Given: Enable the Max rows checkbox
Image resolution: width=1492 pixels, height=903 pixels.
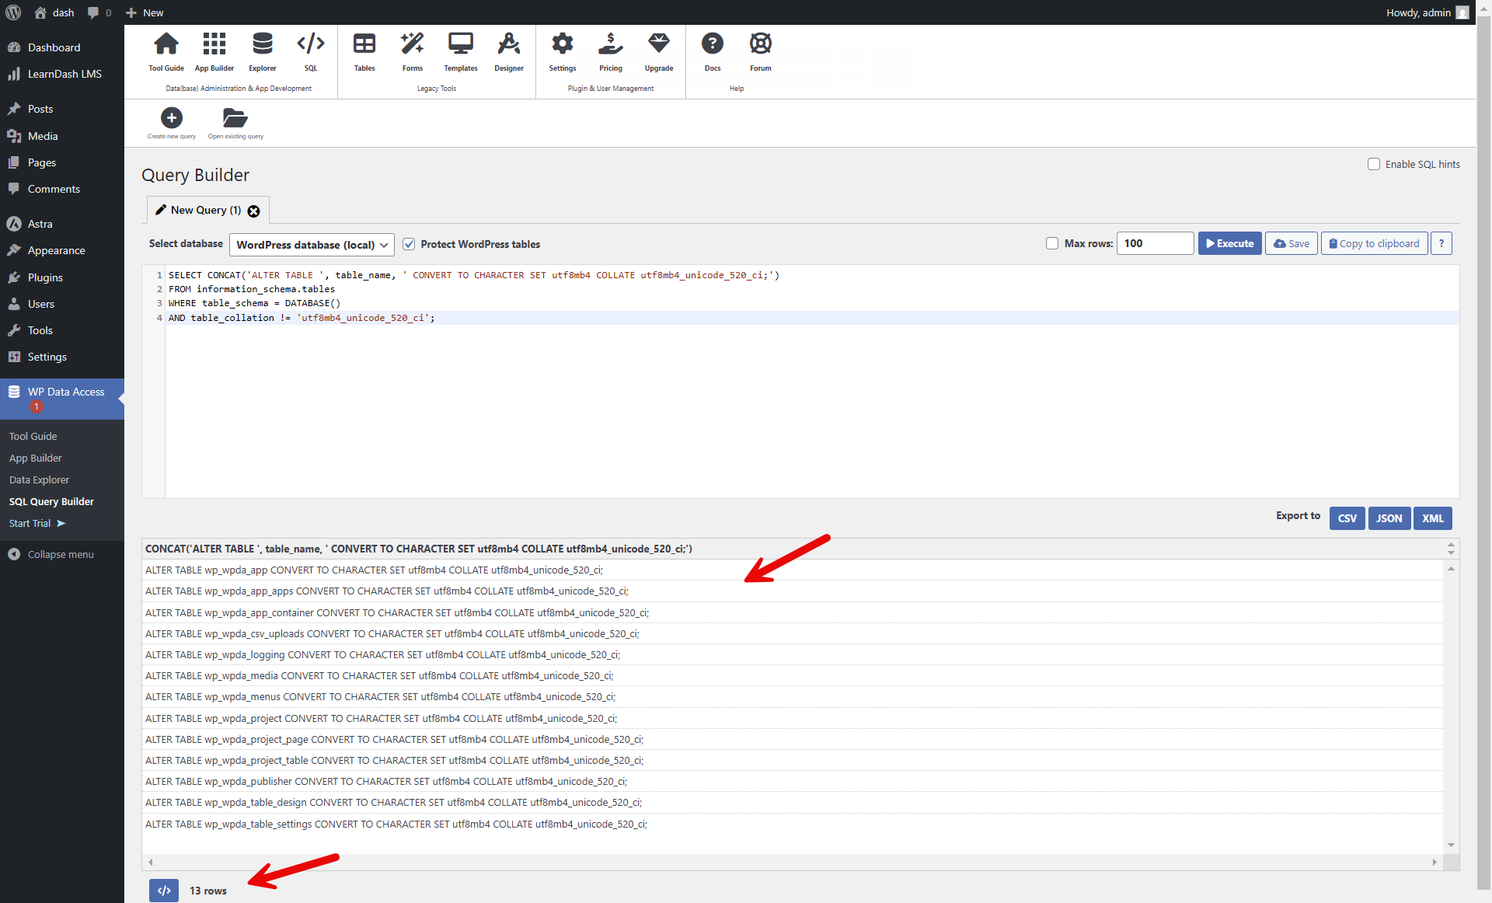Looking at the screenshot, I should pos(1052,243).
